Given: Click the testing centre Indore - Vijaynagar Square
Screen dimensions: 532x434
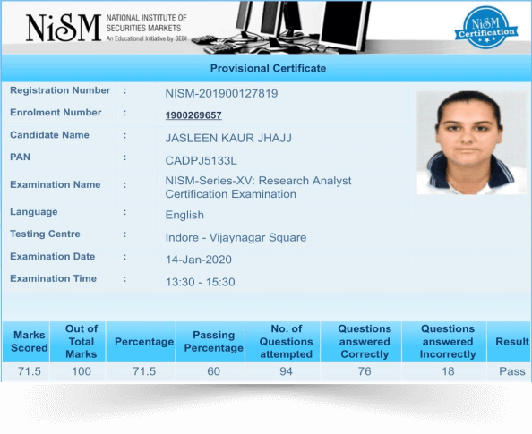Looking at the screenshot, I should tap(236, 237).
